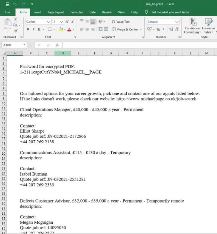Open Clipboard dialog launcher
Image resolution: width=217 pixels, height=234 pixels.
pyautogui.click(x=21, y=37)
